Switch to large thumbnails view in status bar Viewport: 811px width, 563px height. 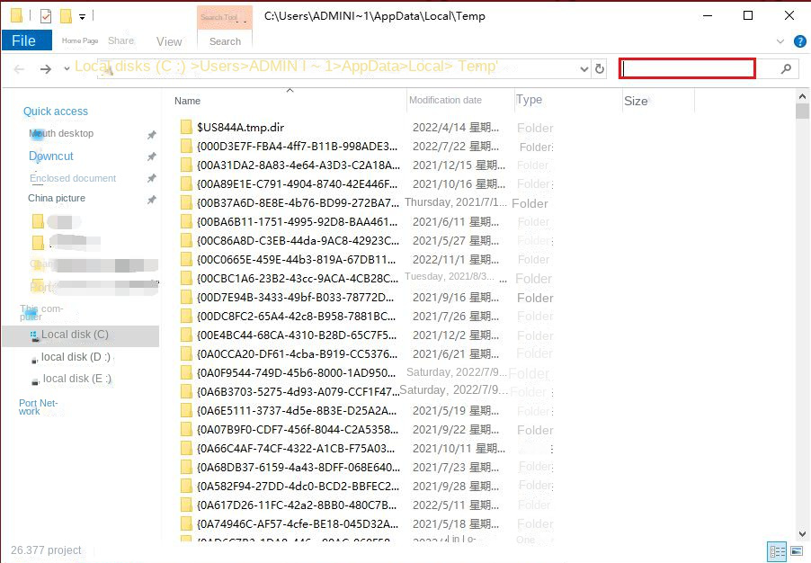click(x=796, y=551)
